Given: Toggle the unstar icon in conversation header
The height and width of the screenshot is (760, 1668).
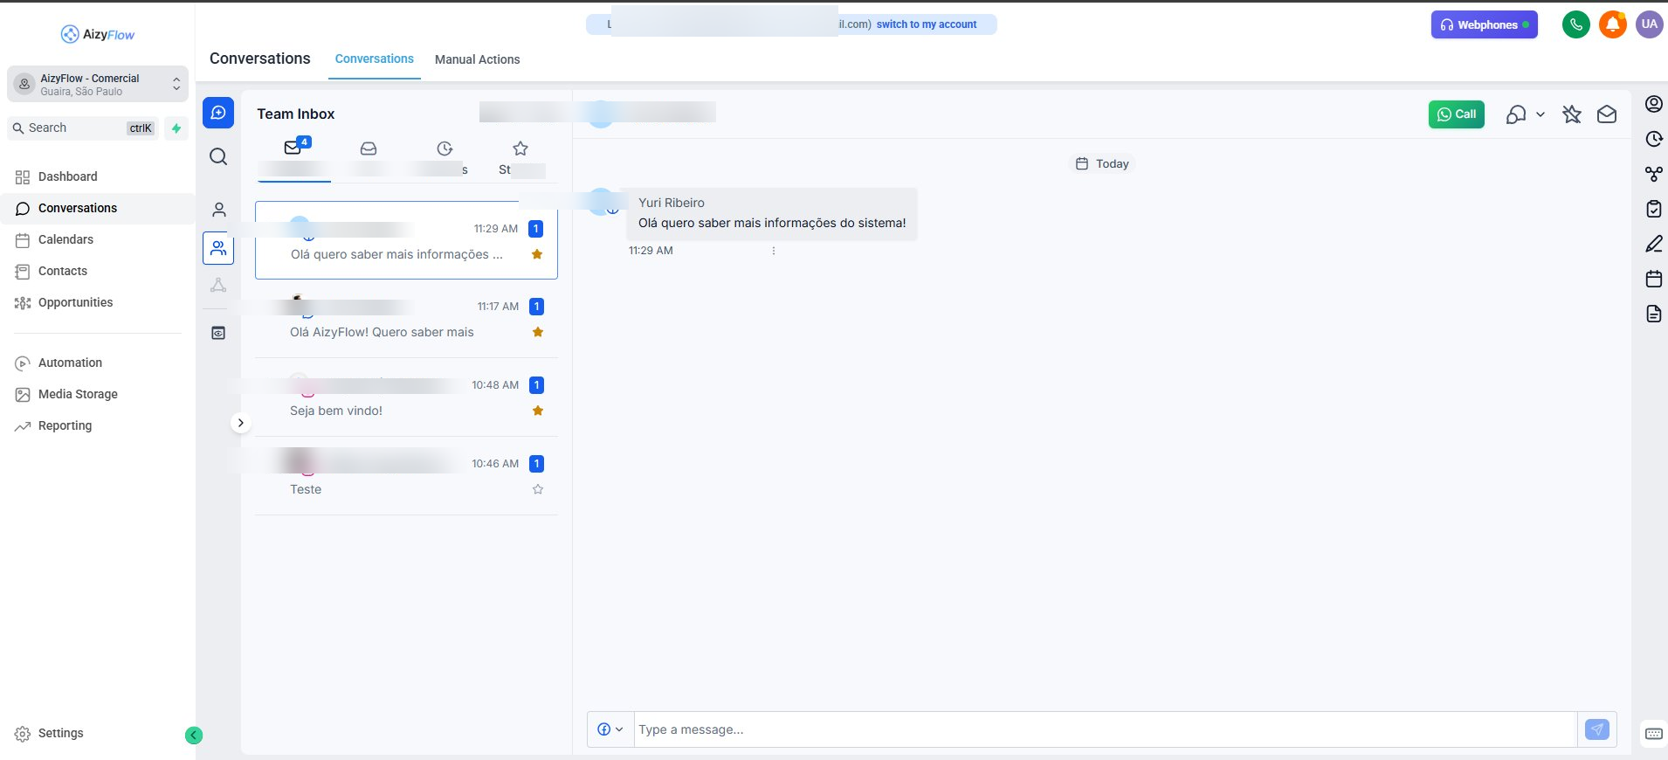Looking at the screenshot, I should tap(1571, 114).
